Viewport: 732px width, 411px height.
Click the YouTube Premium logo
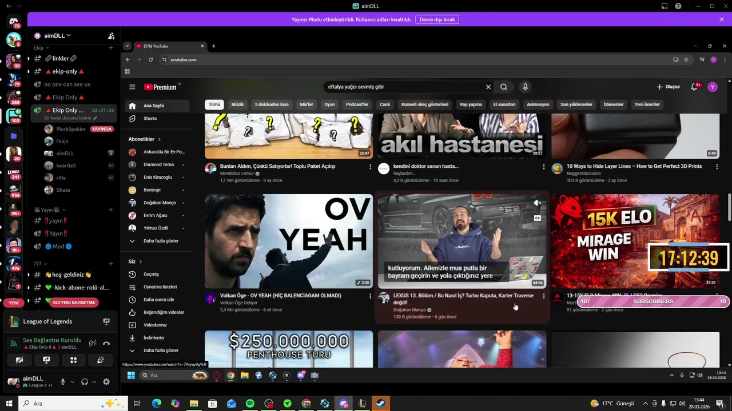click(x=161, y=87)
